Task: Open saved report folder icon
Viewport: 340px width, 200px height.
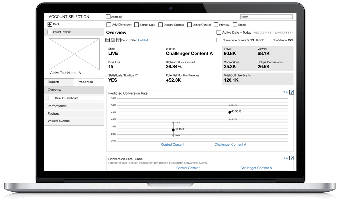Action: coord(107,40)
